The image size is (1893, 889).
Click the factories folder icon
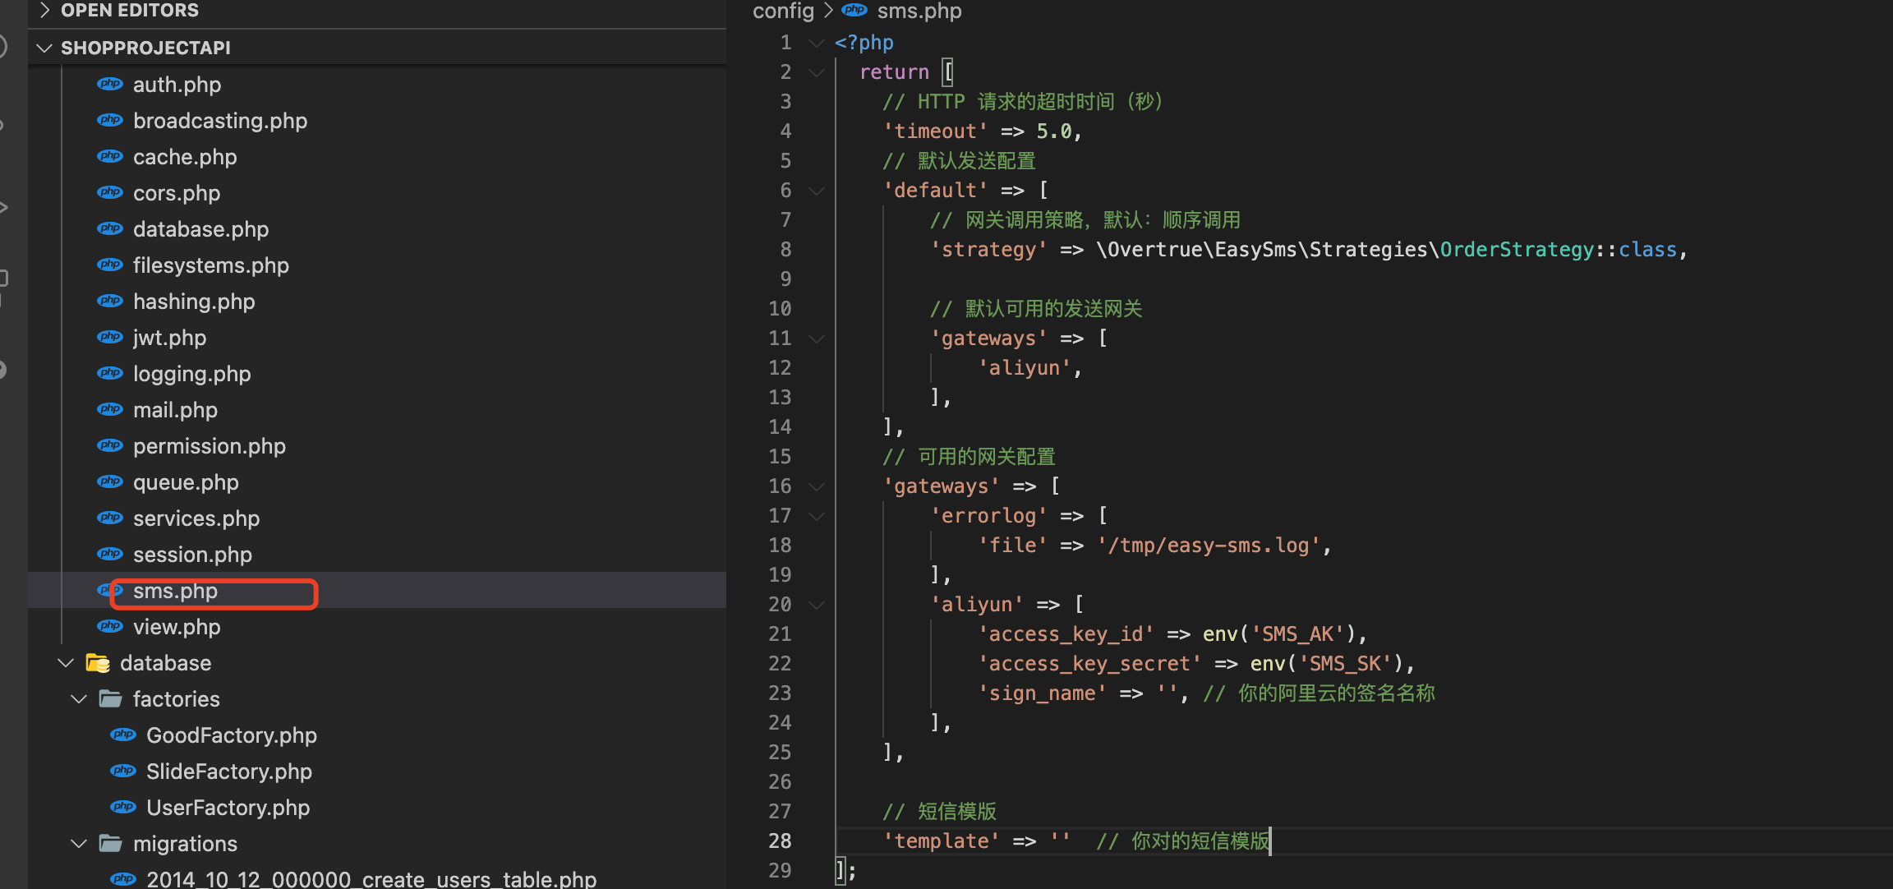(x=111, y=698)
